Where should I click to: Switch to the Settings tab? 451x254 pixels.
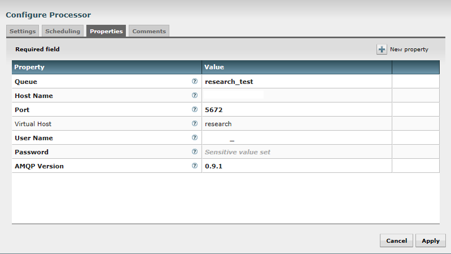[23, 32]
